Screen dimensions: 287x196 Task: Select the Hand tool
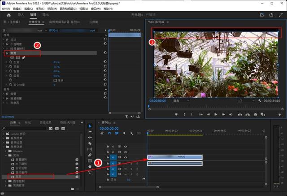(x=90, y=166)
